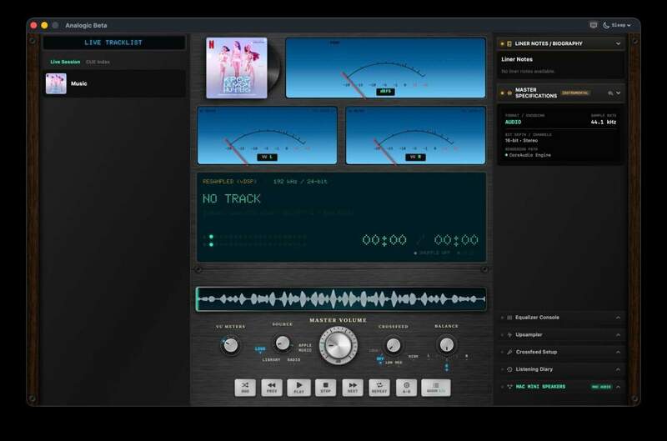
Task: Click the 192 kHz / 24-bit readout
Action: click(300, 182)
